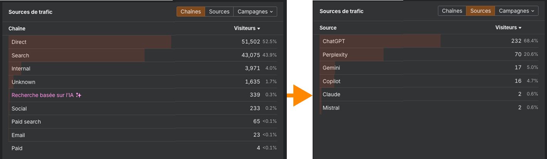
Task: Select the Chaînes tab in the right panel
Action: pyautogui.click(x=452, y=11)
